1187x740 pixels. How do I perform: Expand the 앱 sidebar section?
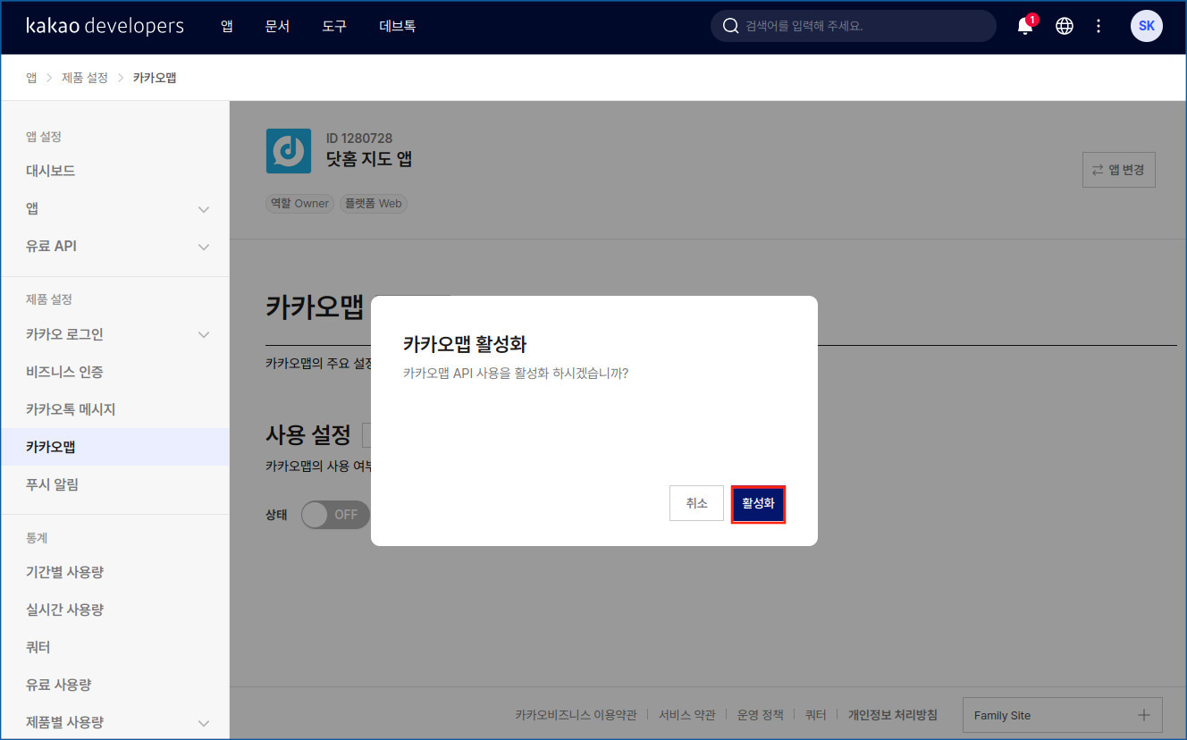coord(204,209)
